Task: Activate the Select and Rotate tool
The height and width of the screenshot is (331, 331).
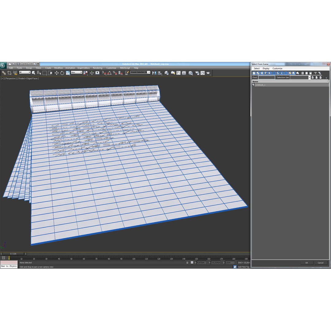Action: (x=62, y=73)
